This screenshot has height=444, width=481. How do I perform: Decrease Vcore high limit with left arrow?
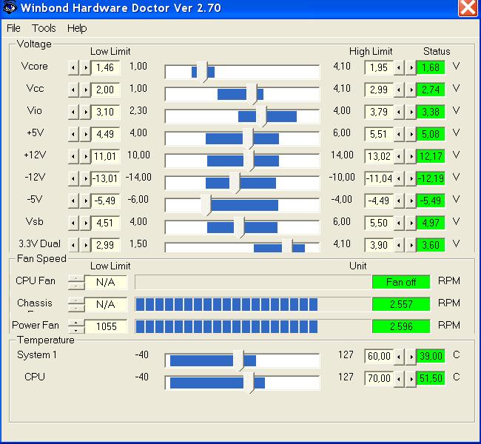pos(399,67)
